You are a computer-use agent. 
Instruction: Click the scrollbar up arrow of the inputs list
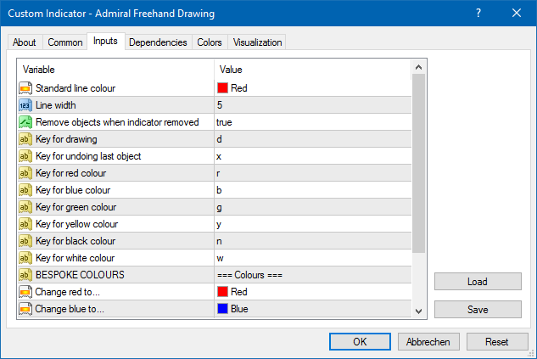418,67
